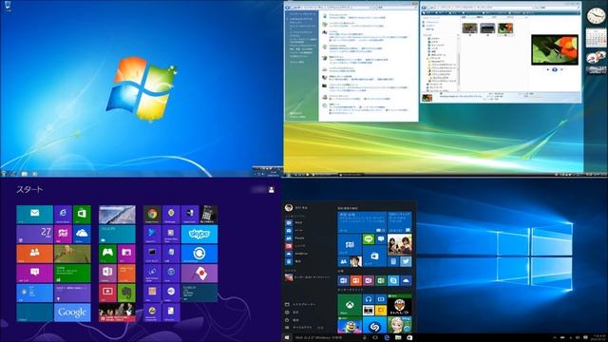
Task: Select the first photo thumbnail in Vista Photo Gallery
Action: pyautogui.click(x=469, y=28)
